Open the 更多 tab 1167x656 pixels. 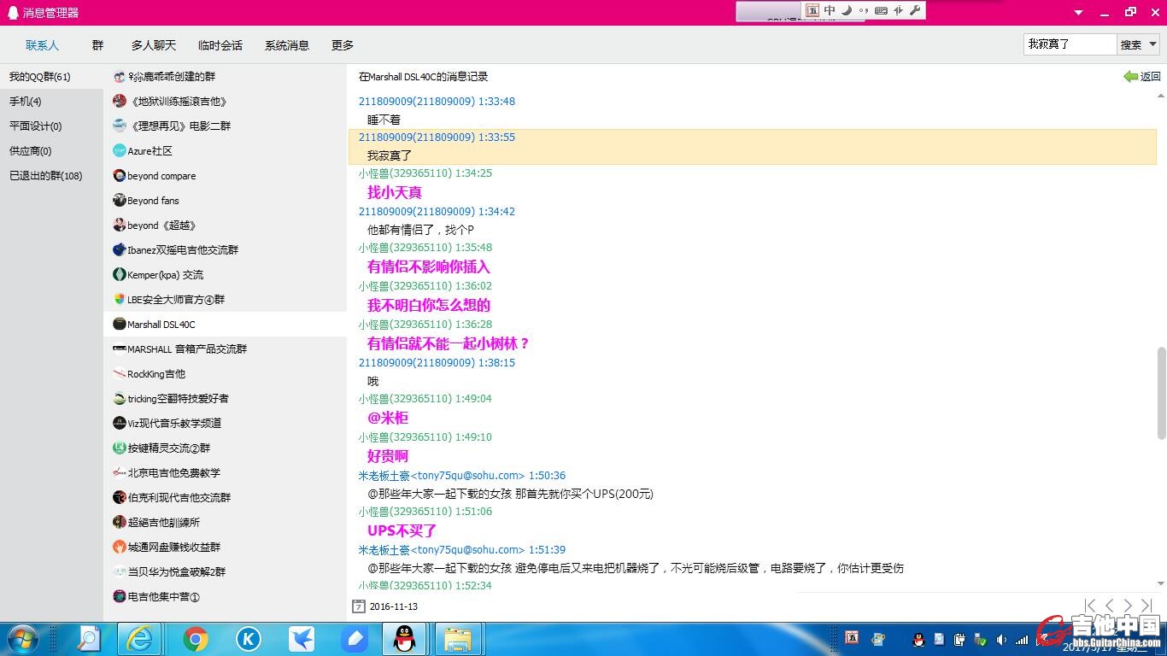coord(343,45)
